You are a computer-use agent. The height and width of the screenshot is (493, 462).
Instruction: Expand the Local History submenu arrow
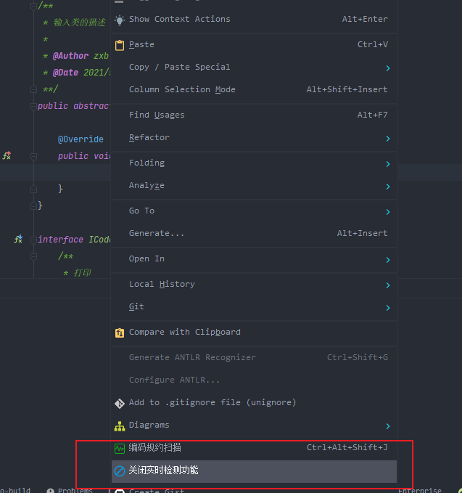coord(388,285)
